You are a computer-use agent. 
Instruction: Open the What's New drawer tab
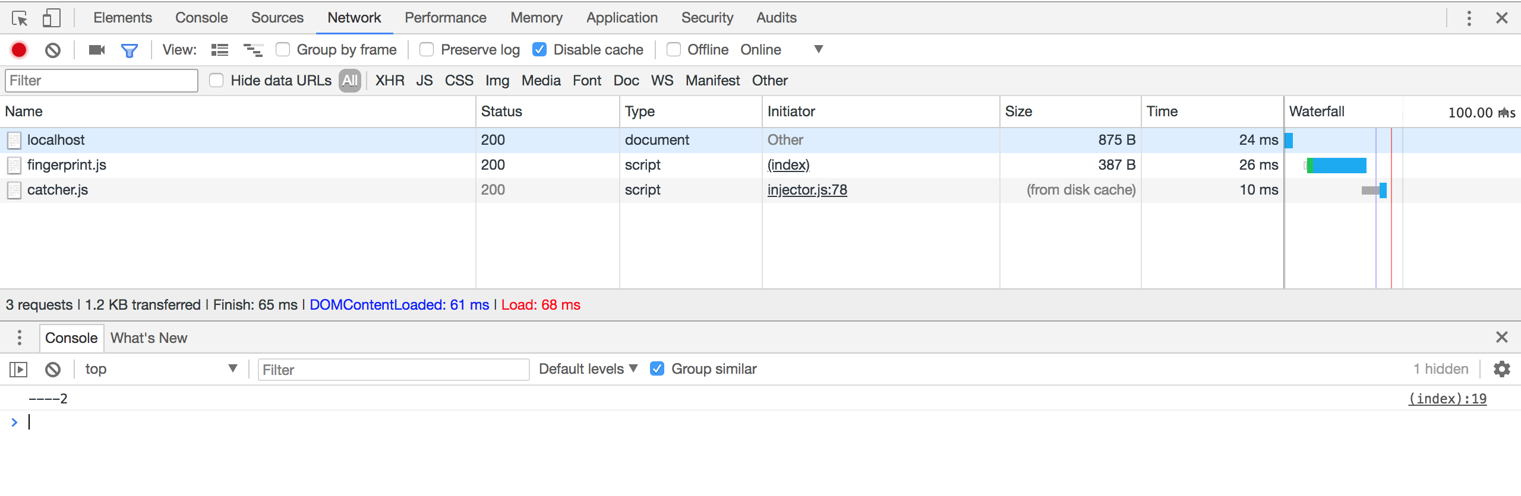coord(149,338)
